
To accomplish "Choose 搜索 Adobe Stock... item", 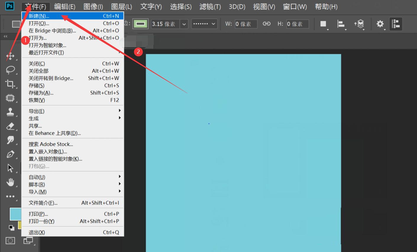I will tap(72, 144).
